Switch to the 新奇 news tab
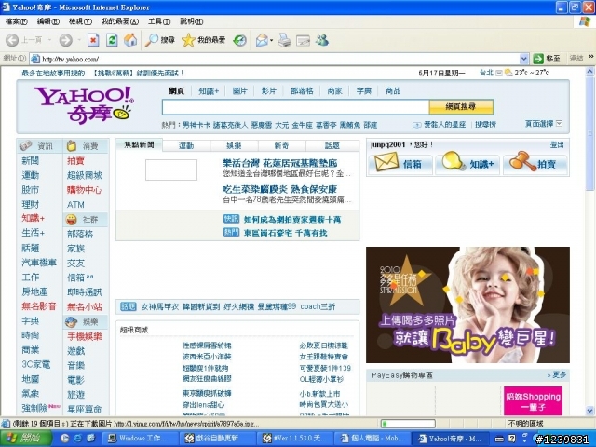Image resolution: width=596 pixels, height=447 pixels. tap(281, 145)
